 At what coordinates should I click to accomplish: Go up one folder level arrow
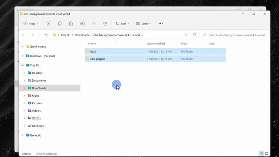tap(46, 35)
